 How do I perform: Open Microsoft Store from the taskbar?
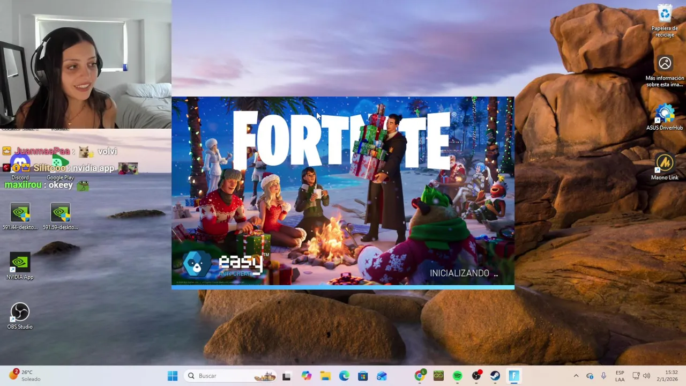click(x=363, y=376)
